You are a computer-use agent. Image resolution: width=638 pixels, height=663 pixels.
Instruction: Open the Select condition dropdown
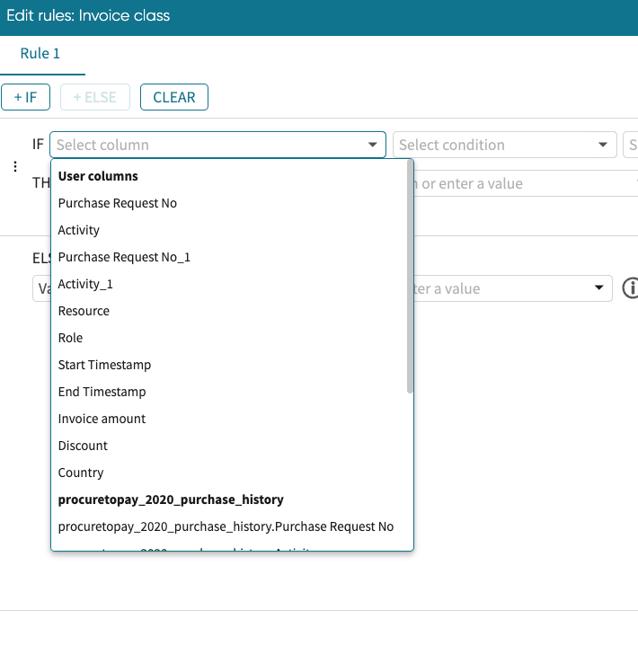coord(503,146)
